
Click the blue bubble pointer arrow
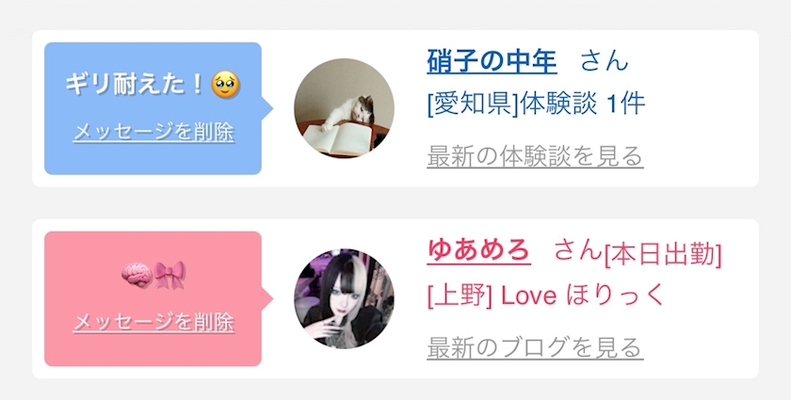(x=267, y=108)
